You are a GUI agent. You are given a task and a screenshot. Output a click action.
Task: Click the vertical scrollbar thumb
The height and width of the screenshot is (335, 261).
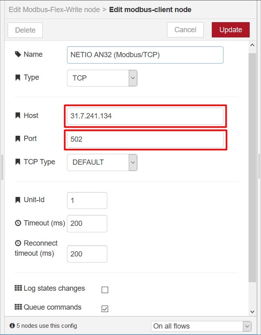coord(252,168)
